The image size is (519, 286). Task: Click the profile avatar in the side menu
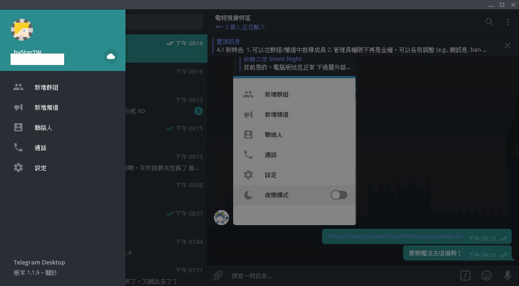click(x=22, y=30)
